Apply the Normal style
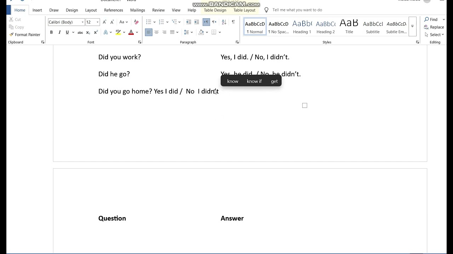The height and width of the screenshot is (254, 453). 255,26
